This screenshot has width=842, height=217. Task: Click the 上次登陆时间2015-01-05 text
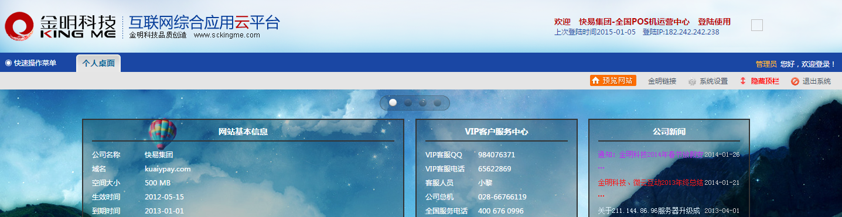595,32
